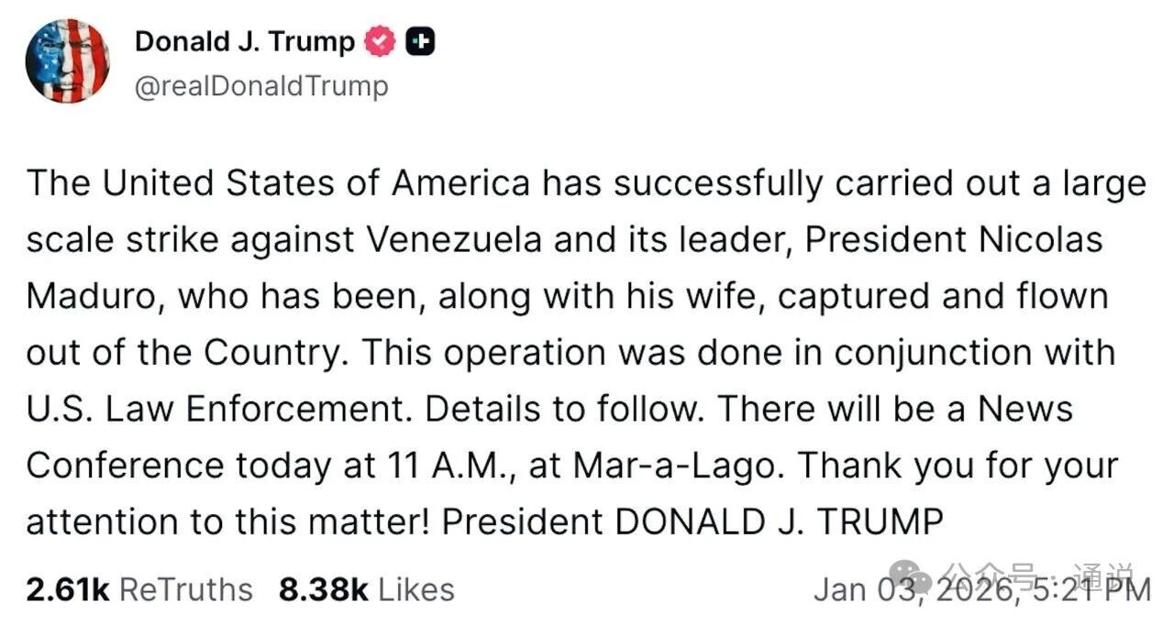Image resolution: width=1174 pixels, height=625 pixels.
Task: View the 2.61k ReTruths list
Action: pyautogui.click(x=138, y=589)
